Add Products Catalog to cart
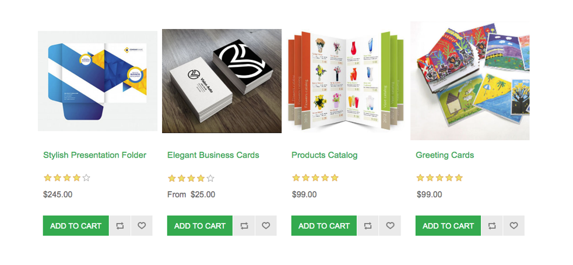This screenshot has height=265, width=573. (x=324, y=225)
